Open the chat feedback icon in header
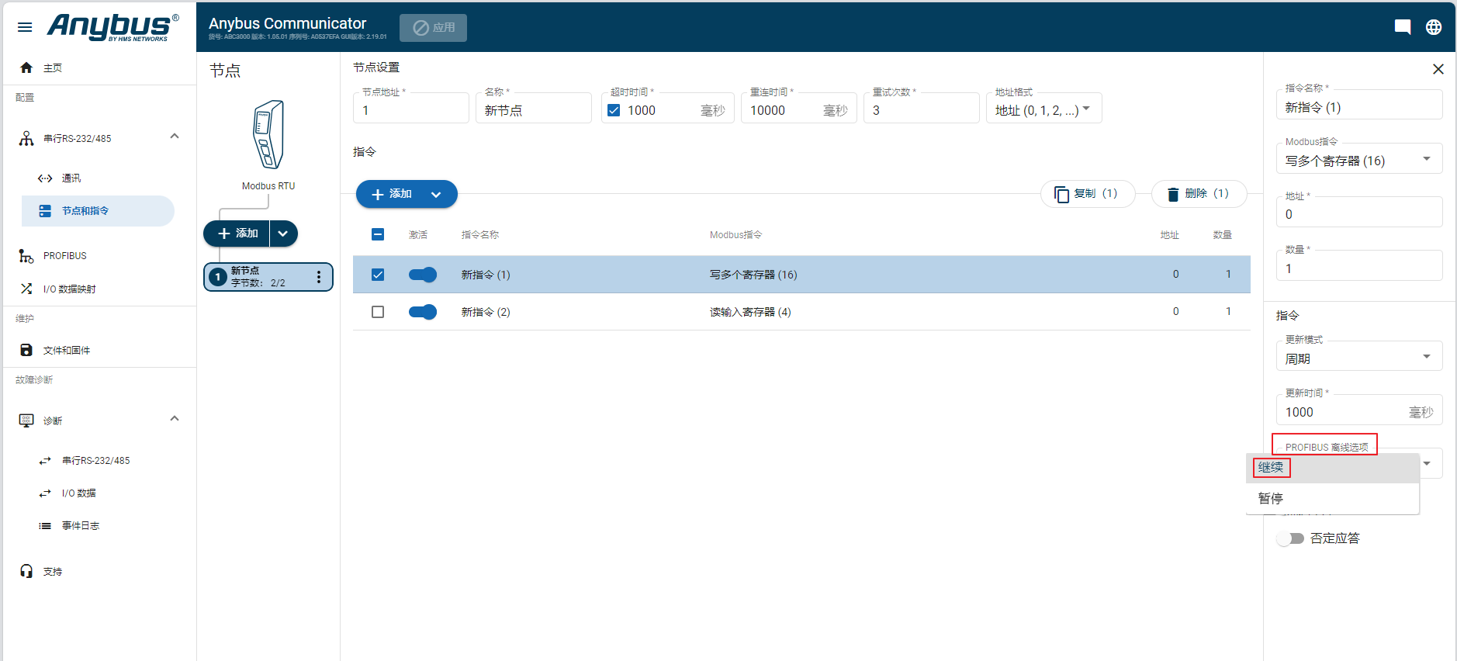 coord(1403,27)
